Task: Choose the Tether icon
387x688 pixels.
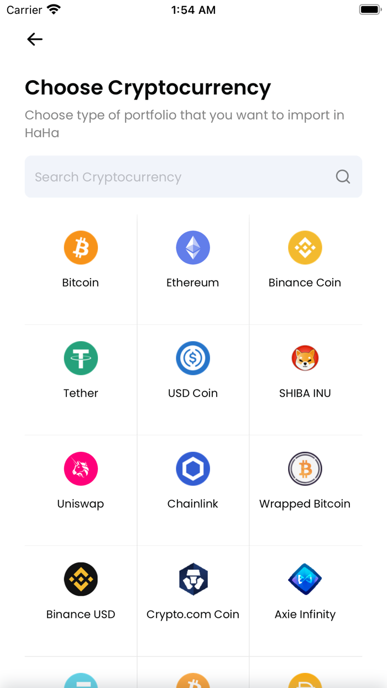Action: pyautogui.click(x=81, y=358)
